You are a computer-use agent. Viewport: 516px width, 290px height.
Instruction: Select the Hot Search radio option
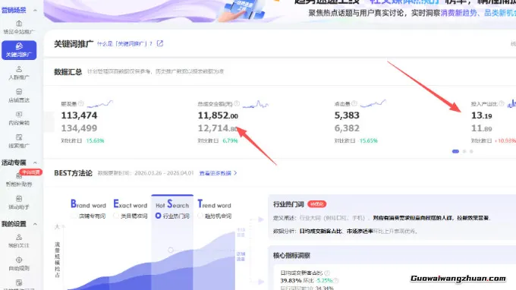point(159,216)
